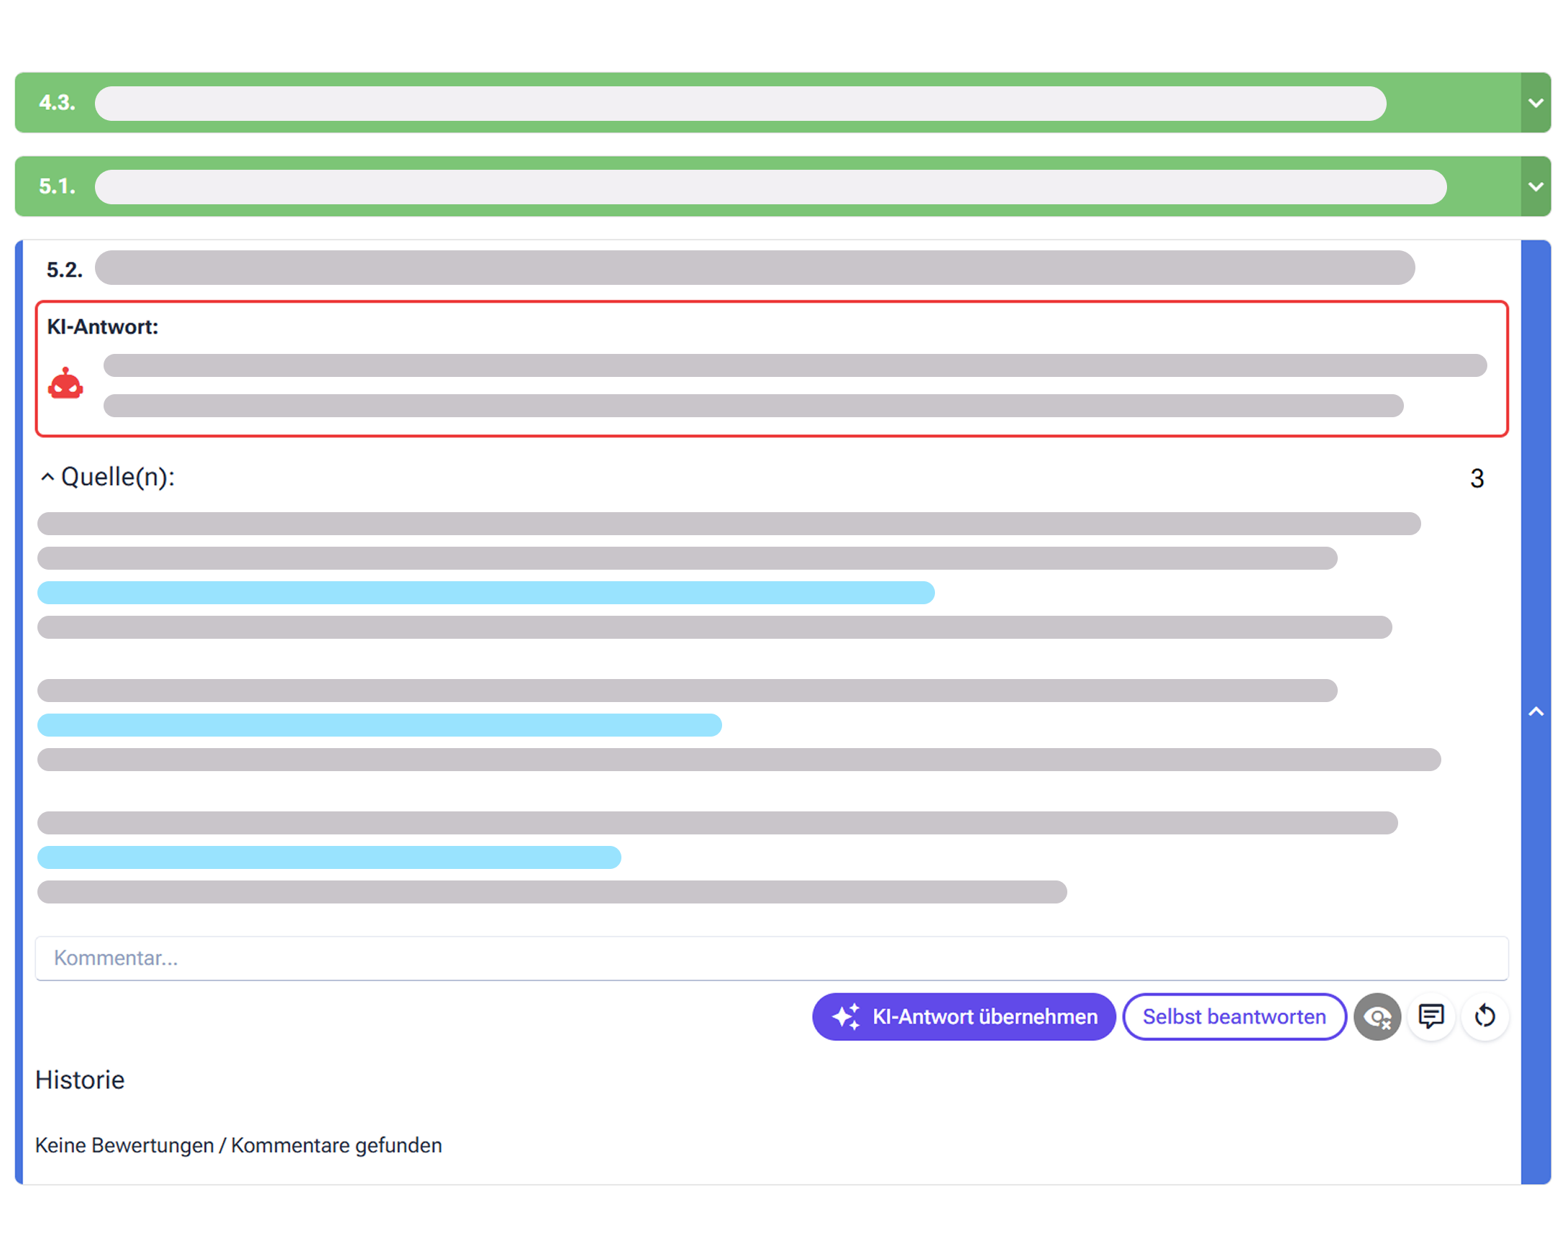Screen dimensions: 1565x1243
Task: Open the comment speech-bubble icon
Action: pos(1431,1016)
